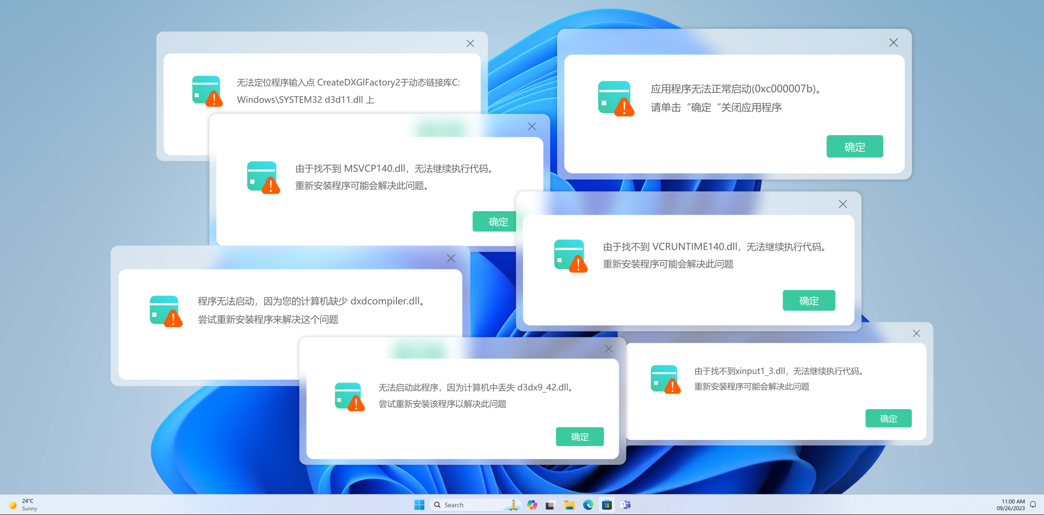Click the taskbar Search field
Viewport: 1044px width, 515px height.
click(467, 504)
